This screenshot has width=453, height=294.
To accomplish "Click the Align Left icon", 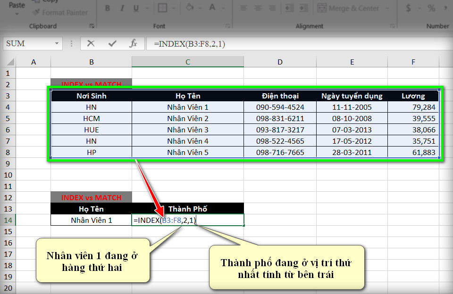I will tap(244, 8).
